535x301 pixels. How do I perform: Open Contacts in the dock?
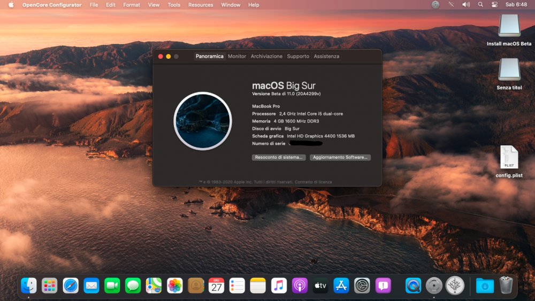[196, 285]
